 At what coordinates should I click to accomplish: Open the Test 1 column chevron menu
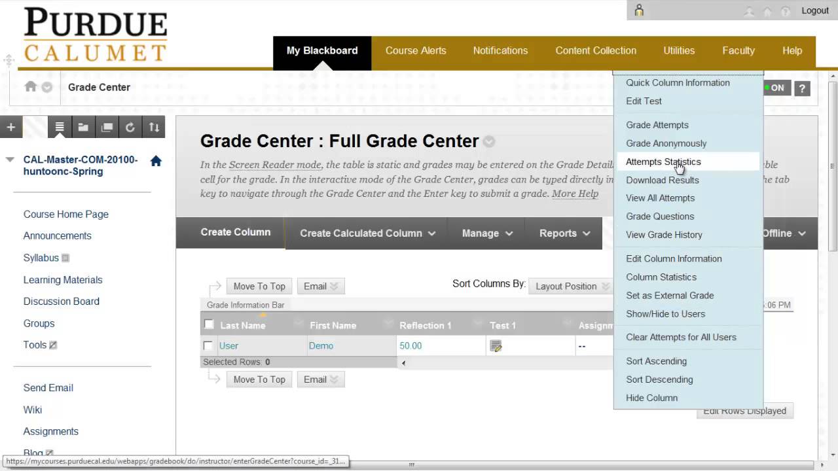pyautogui.click(x=568, y=324)
